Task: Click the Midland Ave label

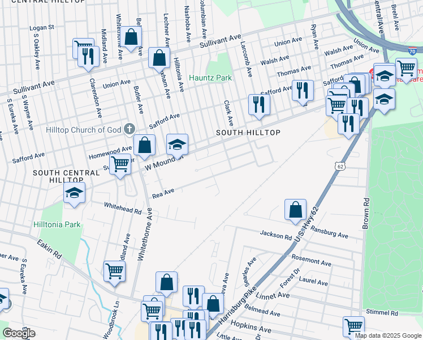Action: pyautogui.click(x=104, y=46)
